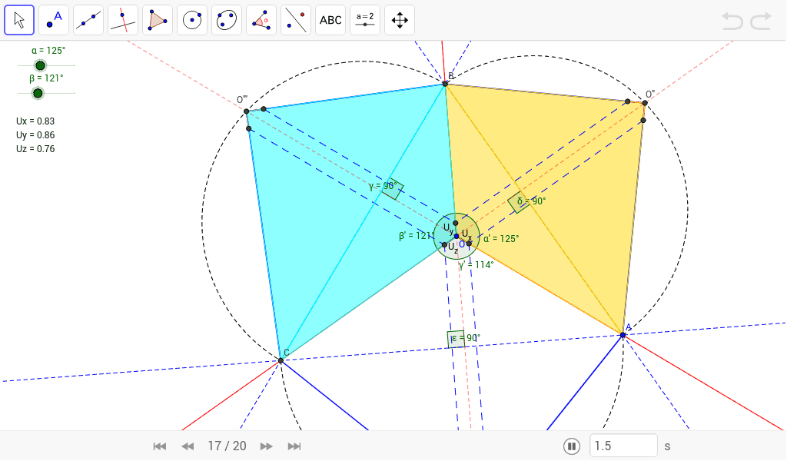Click point C at bottom left

click(x=281, y=360)
